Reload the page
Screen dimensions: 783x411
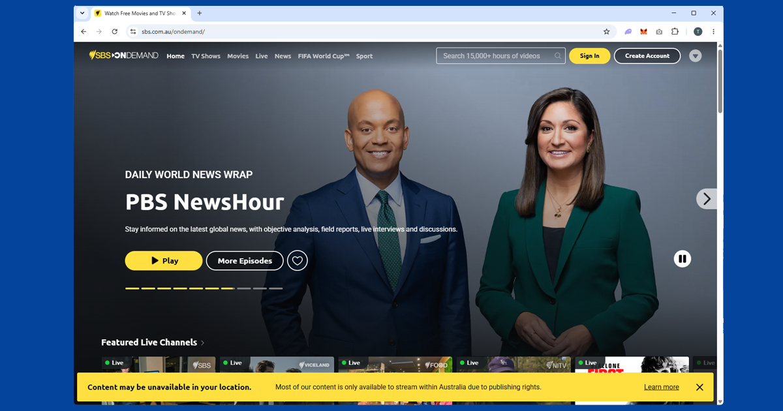point(115,31)
